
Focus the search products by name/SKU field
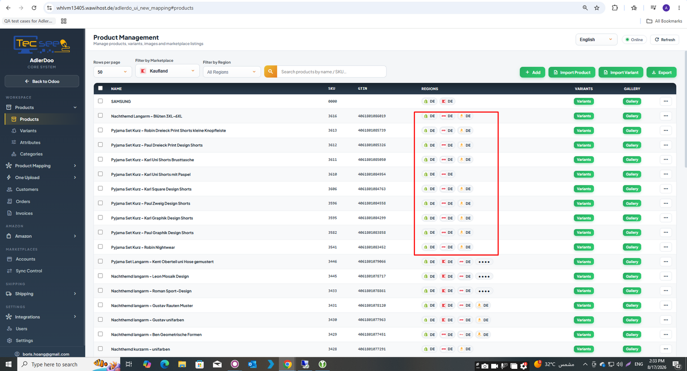[x=331, y=72]
